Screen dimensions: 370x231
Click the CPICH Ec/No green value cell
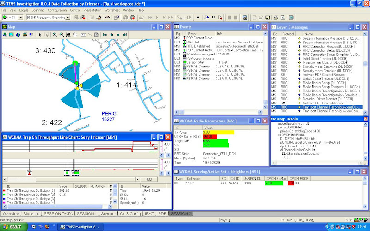(274, 183)
